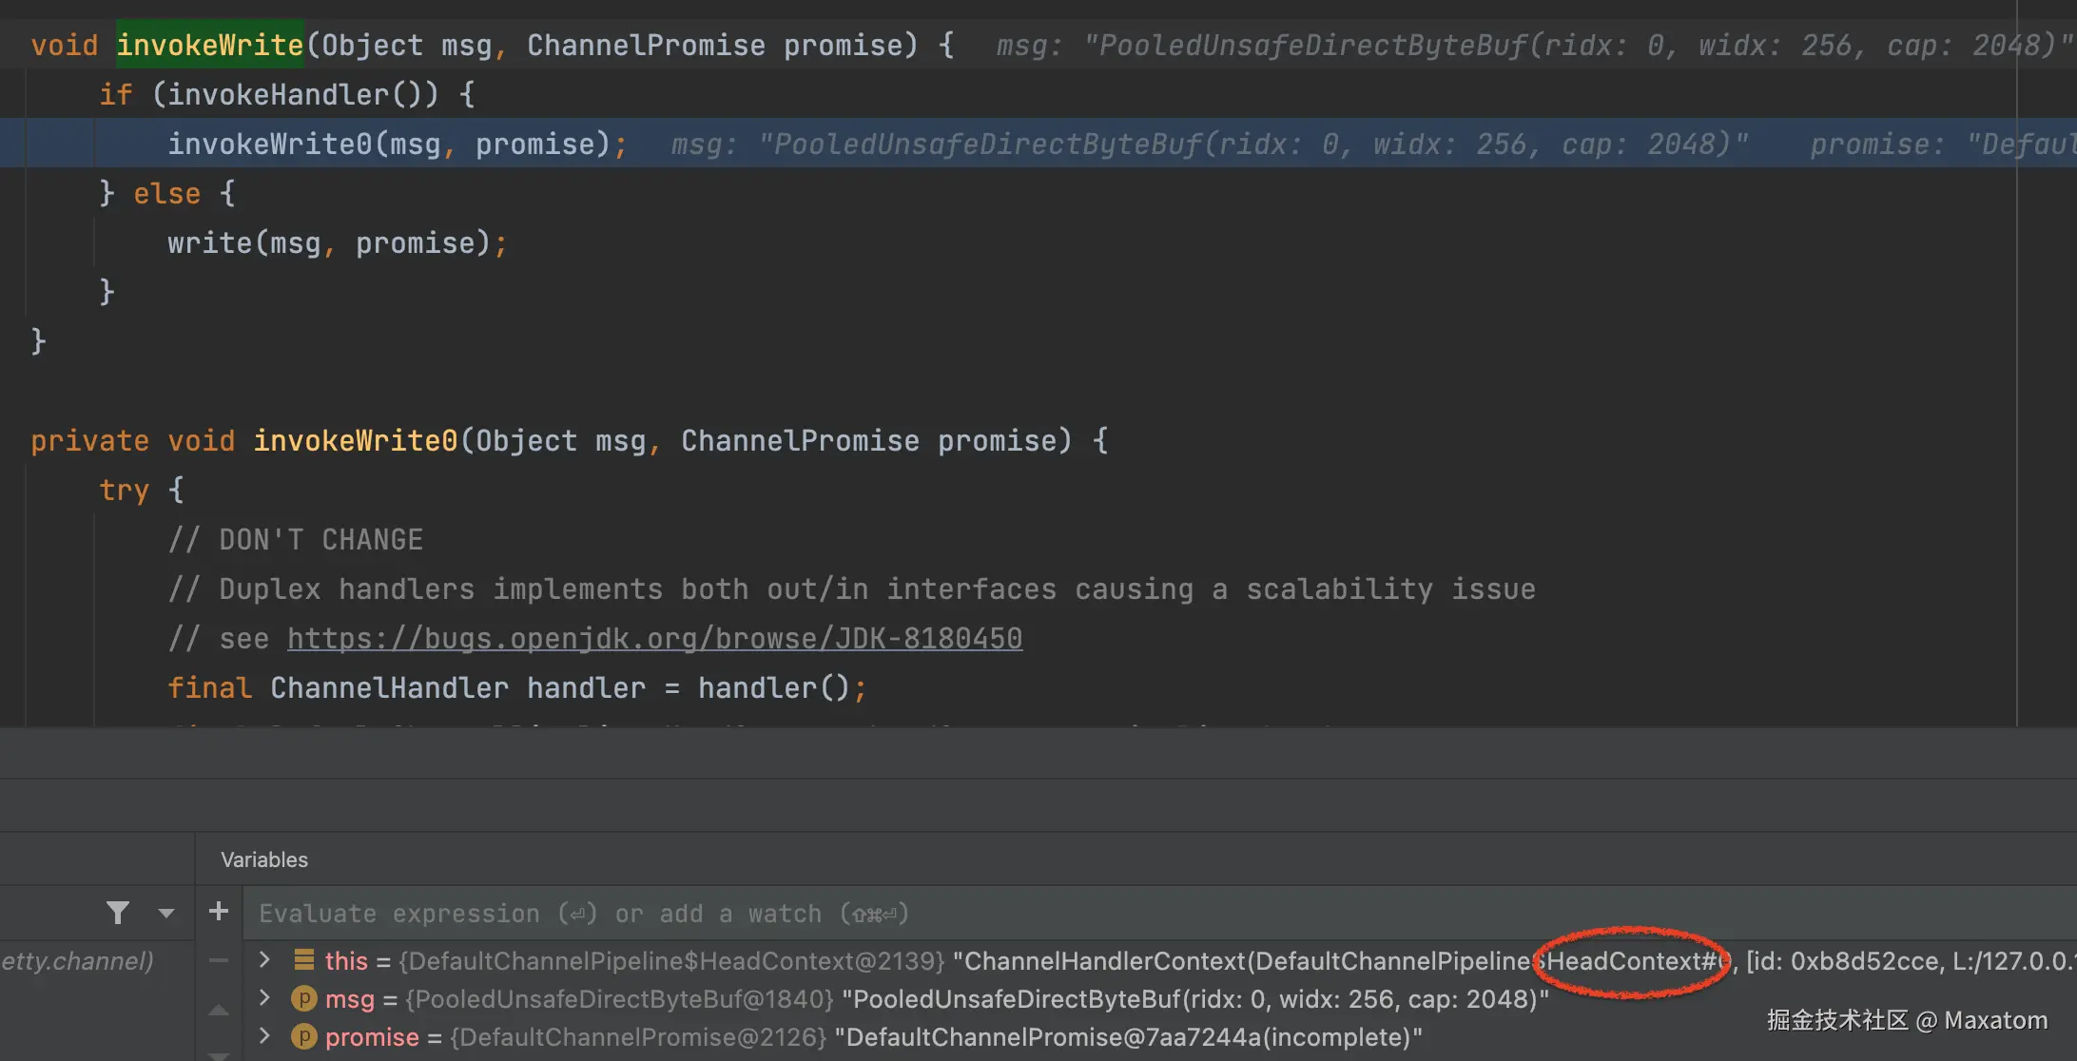Click the 'this' object stack icon
Screen dimensions: 2077x1061
(304, 960)
